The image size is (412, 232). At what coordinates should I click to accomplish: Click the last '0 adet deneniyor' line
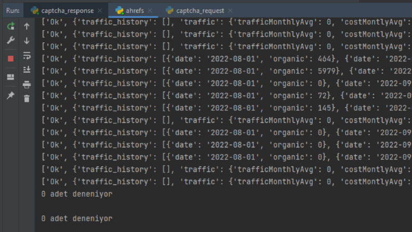point(77,218)
